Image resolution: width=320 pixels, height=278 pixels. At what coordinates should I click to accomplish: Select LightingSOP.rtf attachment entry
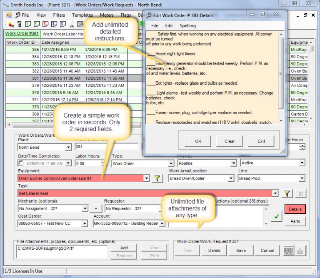[x=45, y=248]
